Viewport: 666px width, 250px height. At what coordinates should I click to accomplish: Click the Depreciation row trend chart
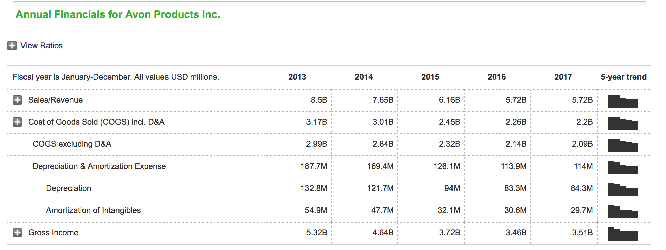pos(623,189)
